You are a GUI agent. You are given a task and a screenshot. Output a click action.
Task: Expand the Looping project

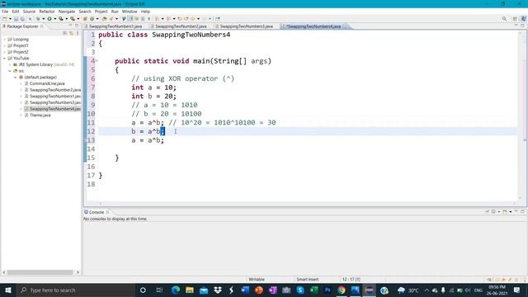[4, 40]
